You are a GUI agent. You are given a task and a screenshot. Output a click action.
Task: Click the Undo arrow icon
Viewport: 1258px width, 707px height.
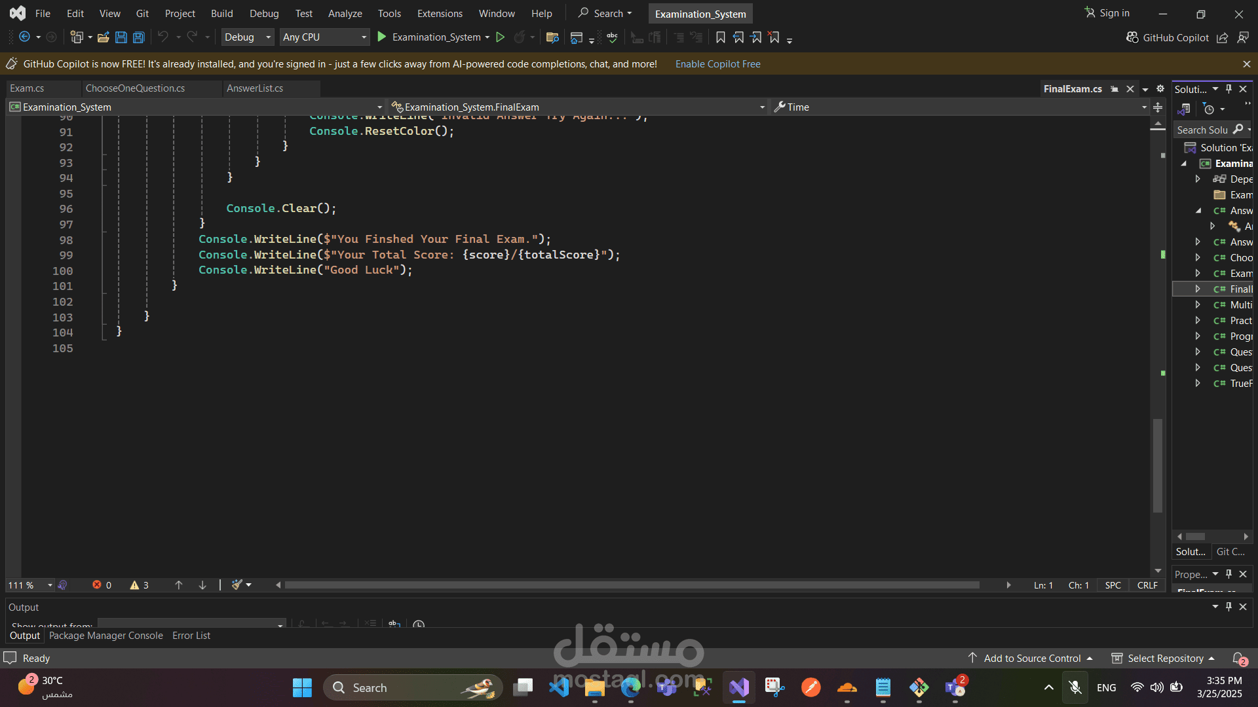pos(163,37)
